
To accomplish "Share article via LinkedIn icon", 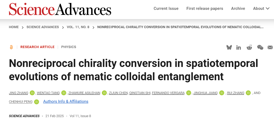I will click(x=238, y=48).
